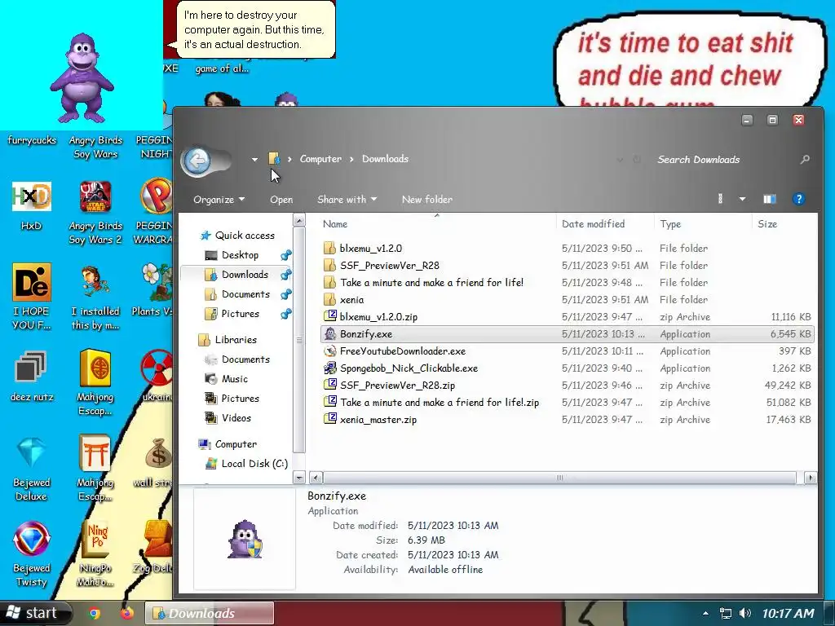Sort by Date modified column header
835x626 pixels.
pyautogui.click(x=594, y=224)
